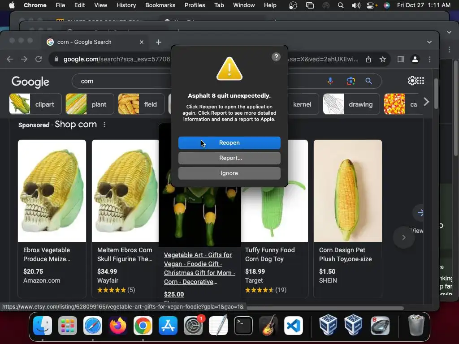Open the Window menu

[x=244, y=5]
